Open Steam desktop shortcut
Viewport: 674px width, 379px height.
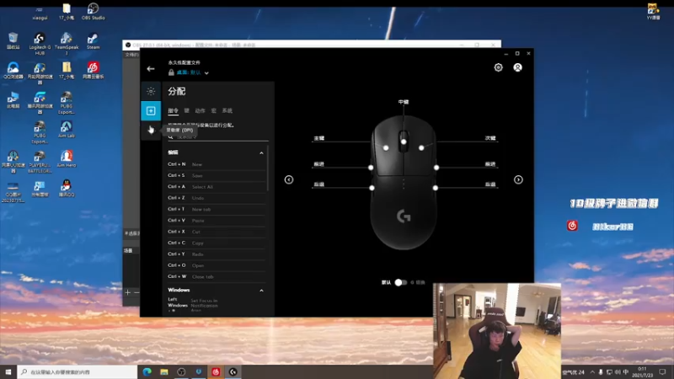click(x=93, y=41)
